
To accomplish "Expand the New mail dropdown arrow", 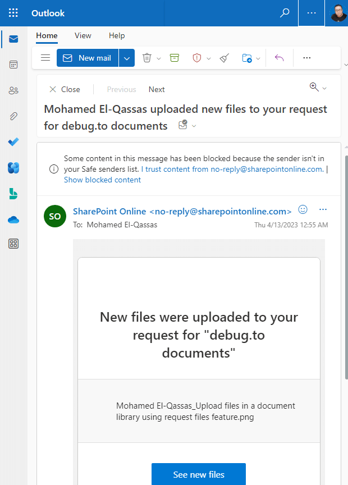I will click(127, 58).
